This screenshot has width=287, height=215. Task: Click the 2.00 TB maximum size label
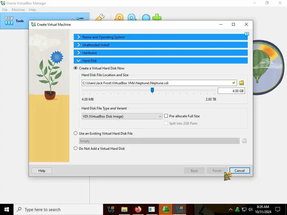(211, 99)
